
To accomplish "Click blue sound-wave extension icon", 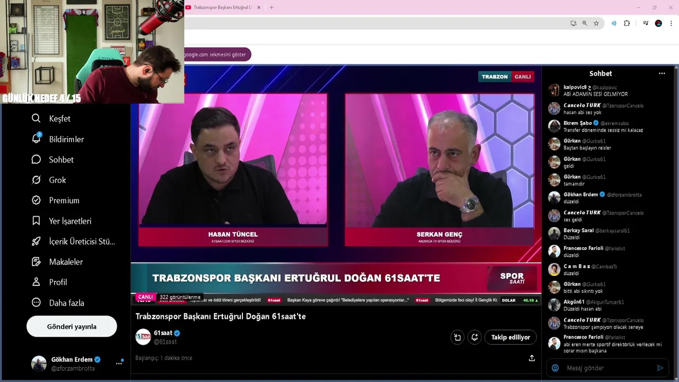I will click(x=614, y=23).
